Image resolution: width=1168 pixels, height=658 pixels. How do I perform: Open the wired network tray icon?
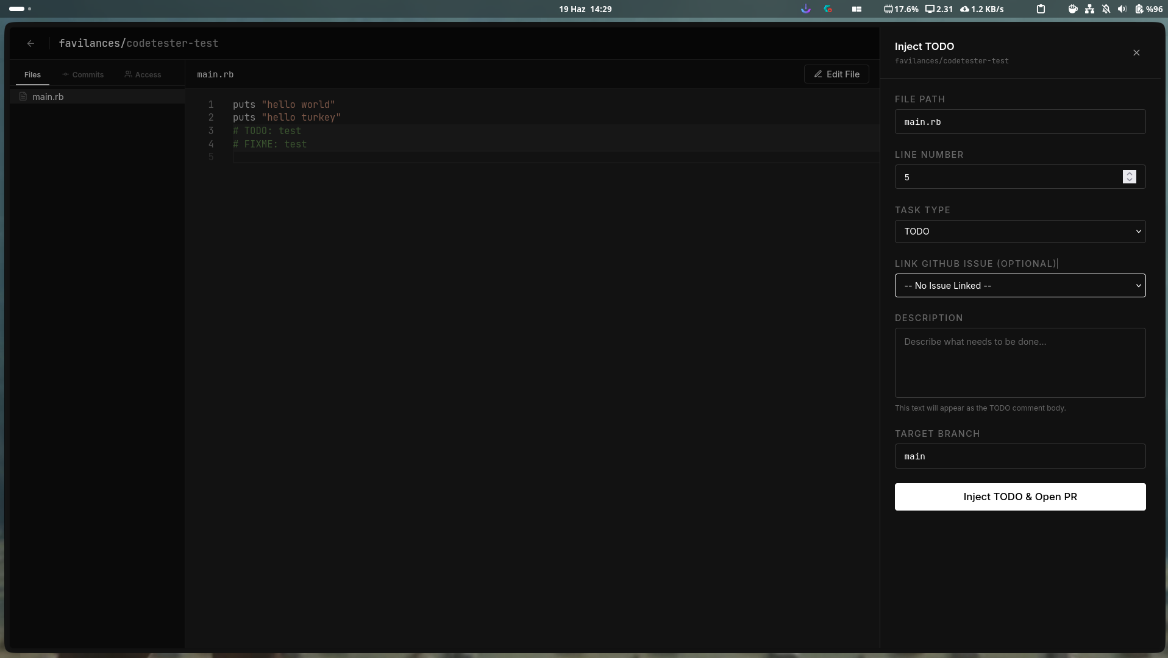[1089, 9]
